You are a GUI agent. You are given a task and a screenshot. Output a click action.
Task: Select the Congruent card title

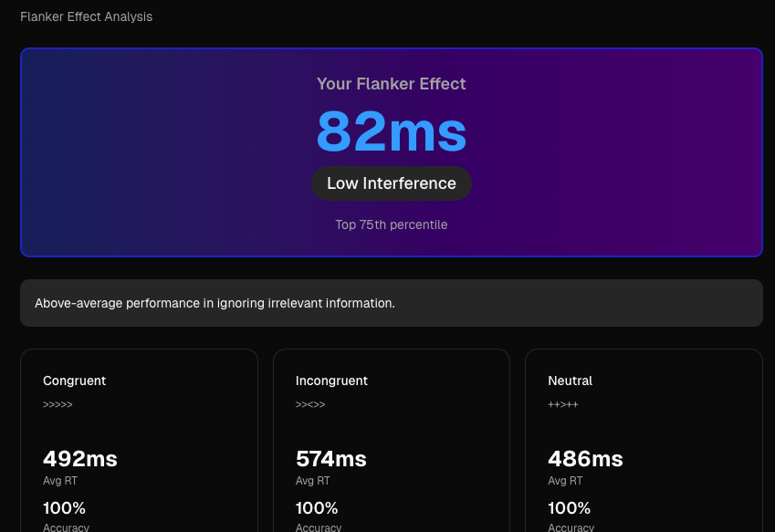[75, 381]
